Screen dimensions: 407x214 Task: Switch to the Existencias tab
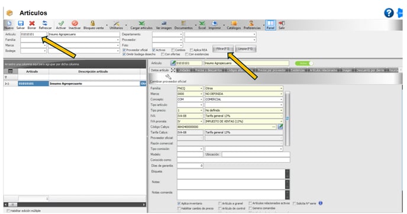298,70
